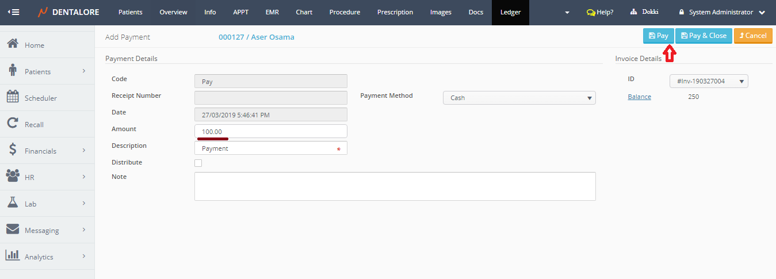Viewport: 776px width, 279px height.
Task: Open the Prescription tab
Action: pos(395,12)
